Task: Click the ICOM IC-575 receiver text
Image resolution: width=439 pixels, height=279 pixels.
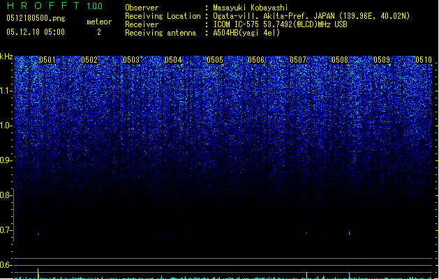Action: point(280,24)
